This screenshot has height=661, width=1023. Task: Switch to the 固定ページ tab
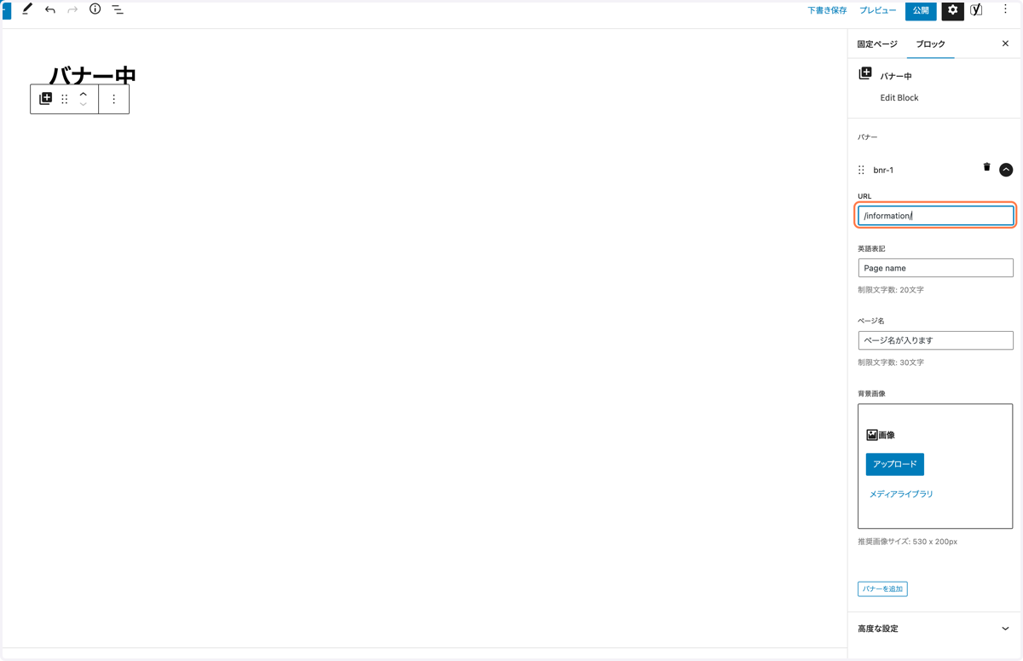[x=877, y=43]
